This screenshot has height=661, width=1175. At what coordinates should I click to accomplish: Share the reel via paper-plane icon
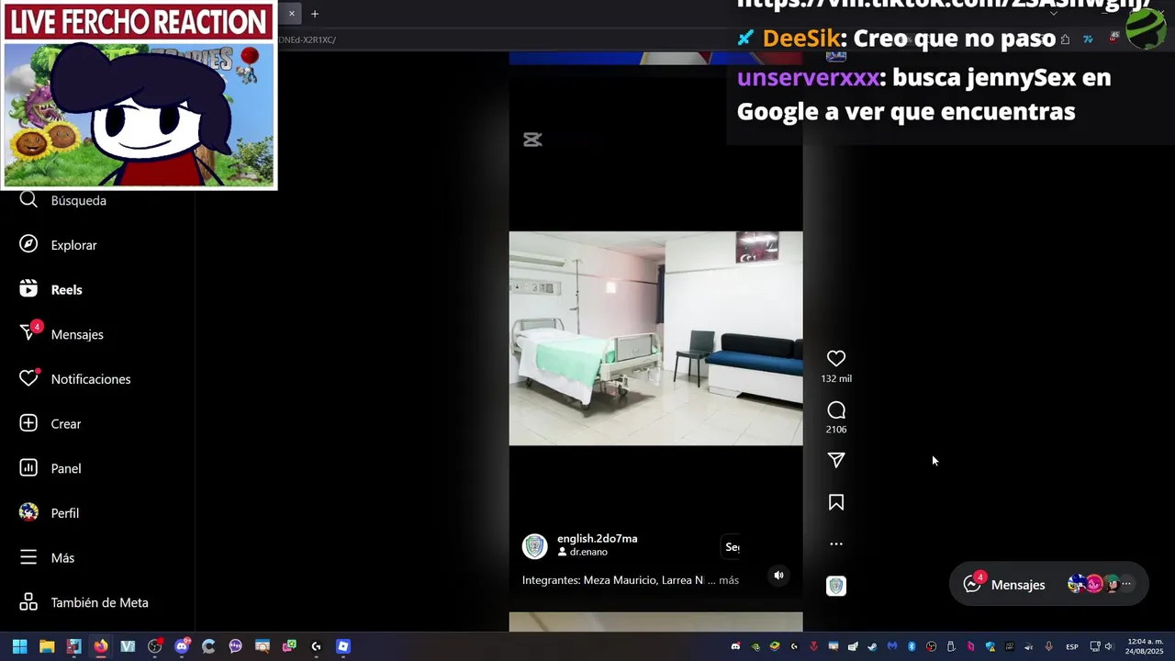836,460
